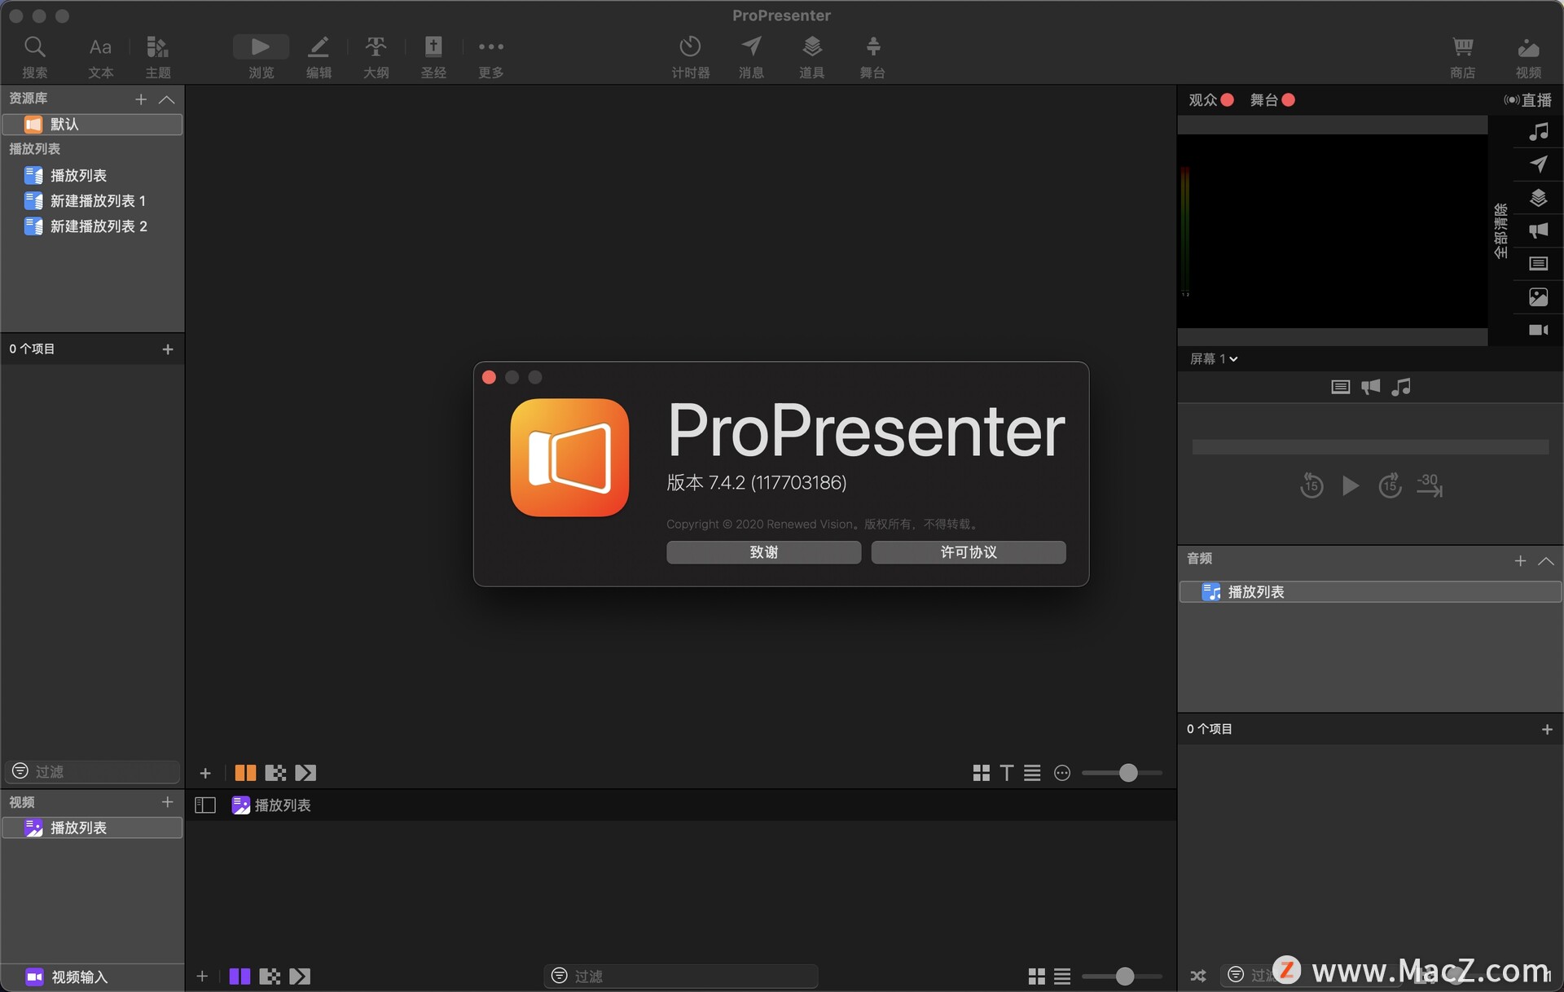
Task: Open 视频输入 video input
Action: pyautogui.click(x=67, y=977)
